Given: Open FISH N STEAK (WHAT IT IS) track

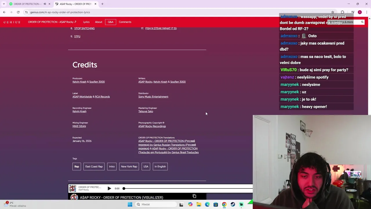Looking at the screenshot, I should [x=161, y=28].
